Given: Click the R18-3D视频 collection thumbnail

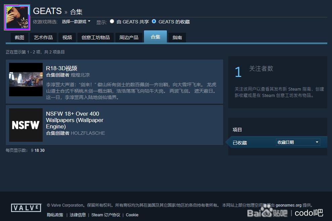Looking at the screenshot, I should [26, 80].
